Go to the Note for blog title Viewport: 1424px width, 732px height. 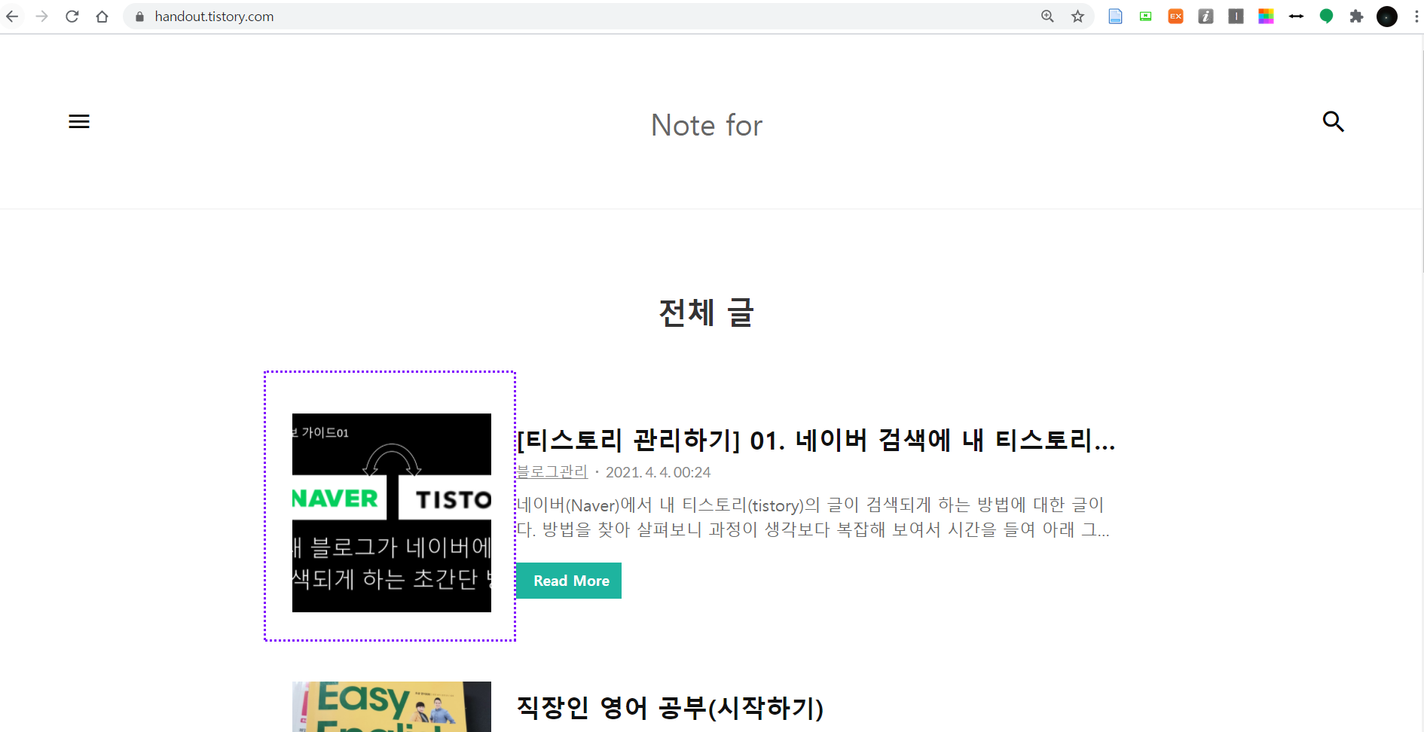707,125
